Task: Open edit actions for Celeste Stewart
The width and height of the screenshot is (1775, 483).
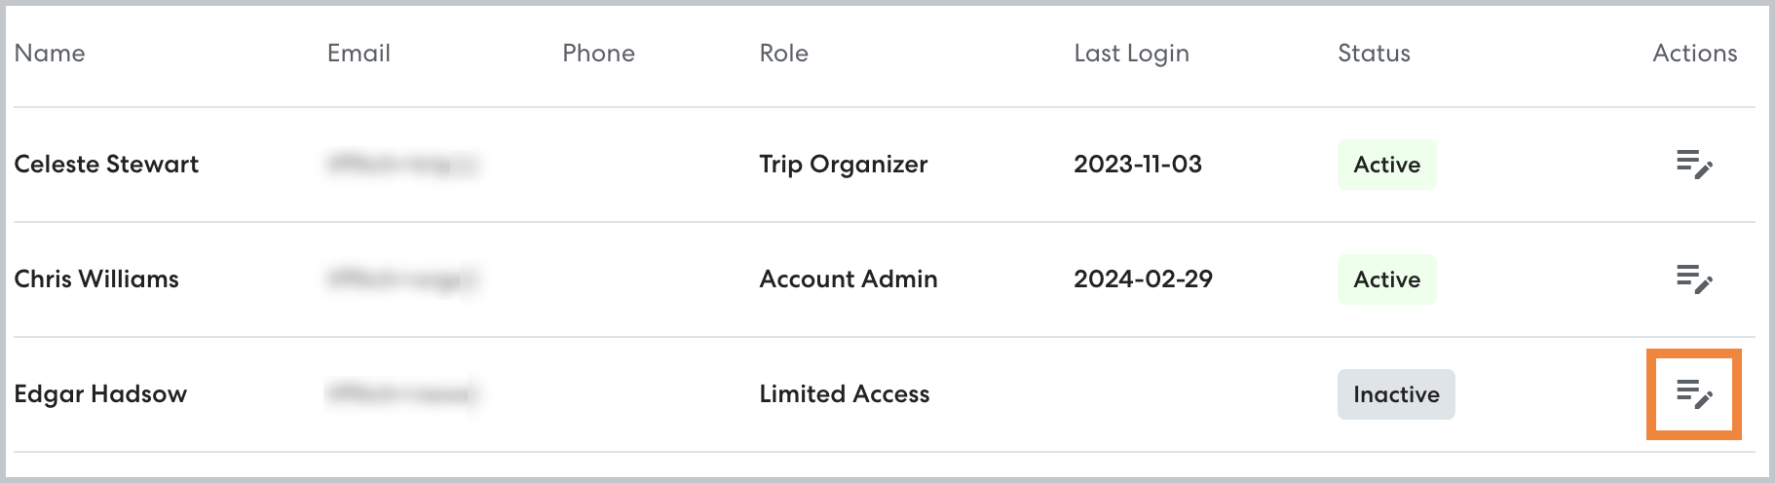Action: point(1694,165)
